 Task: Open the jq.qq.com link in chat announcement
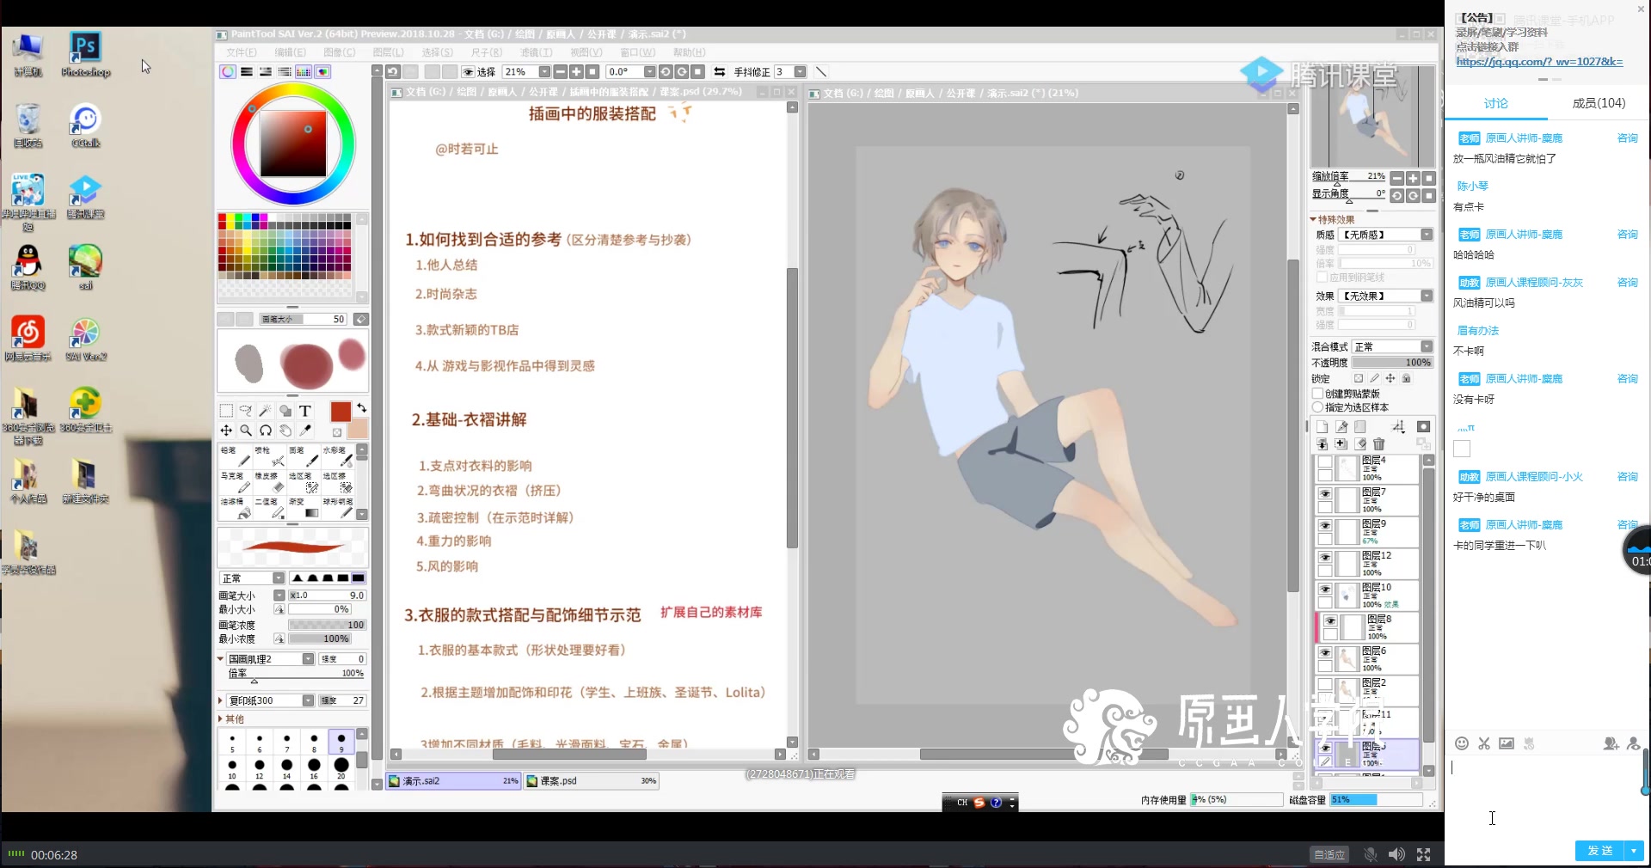pos(1542,62)
